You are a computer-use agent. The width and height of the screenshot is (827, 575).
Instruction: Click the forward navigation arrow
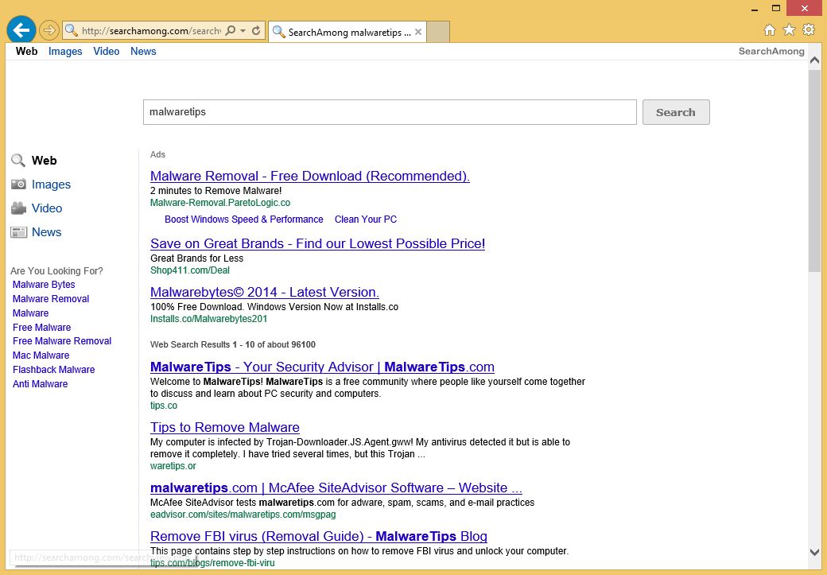pyautogui.click(x=48, y=29)
